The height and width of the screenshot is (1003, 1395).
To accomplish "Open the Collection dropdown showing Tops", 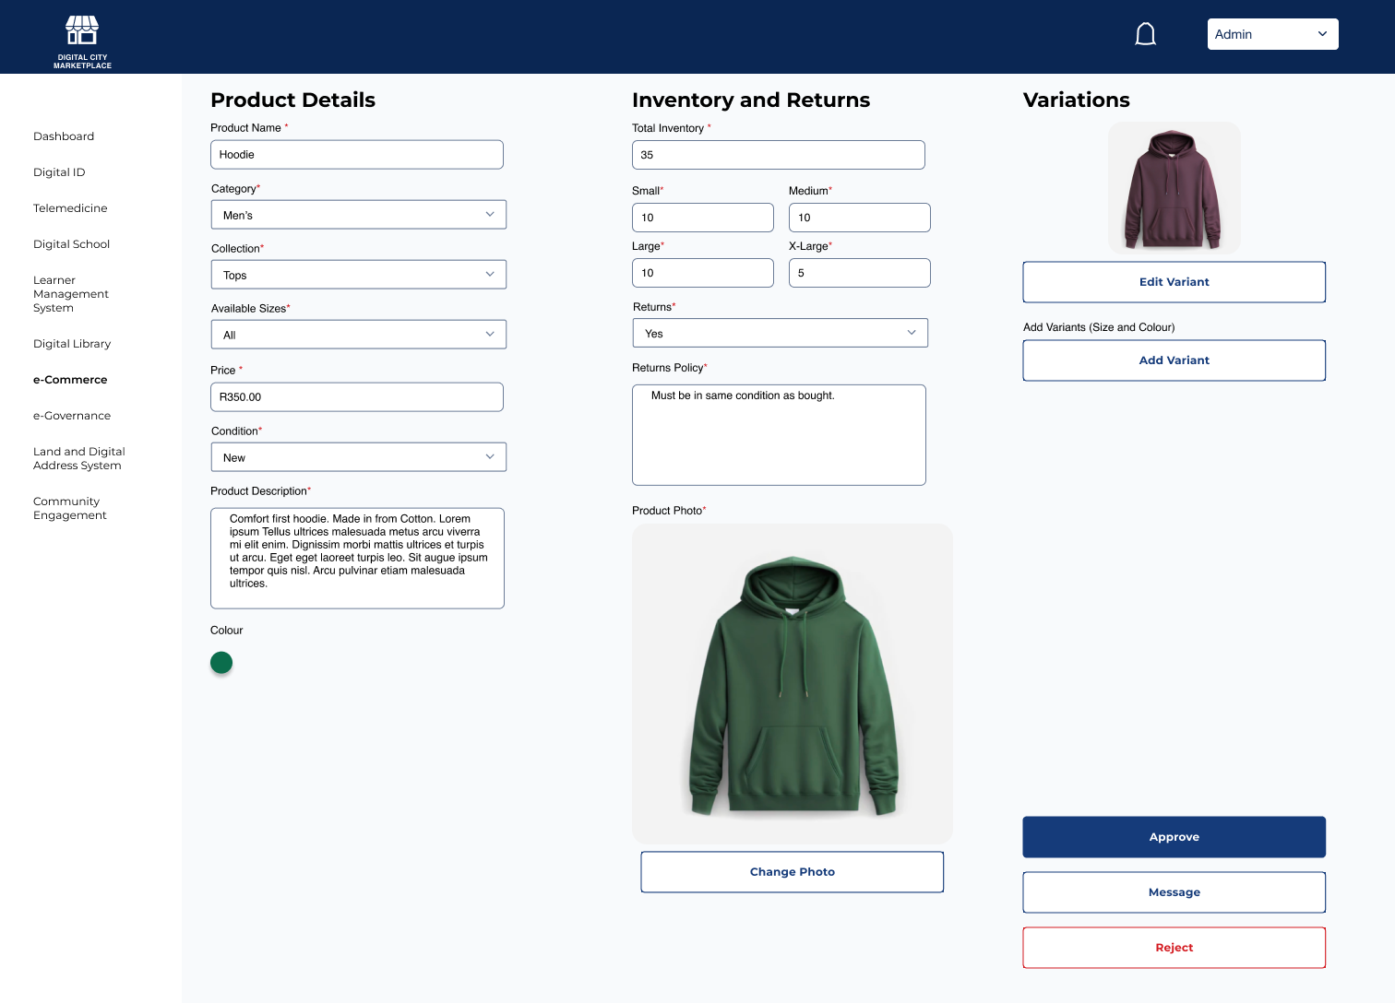I will [x=358, y=275].
